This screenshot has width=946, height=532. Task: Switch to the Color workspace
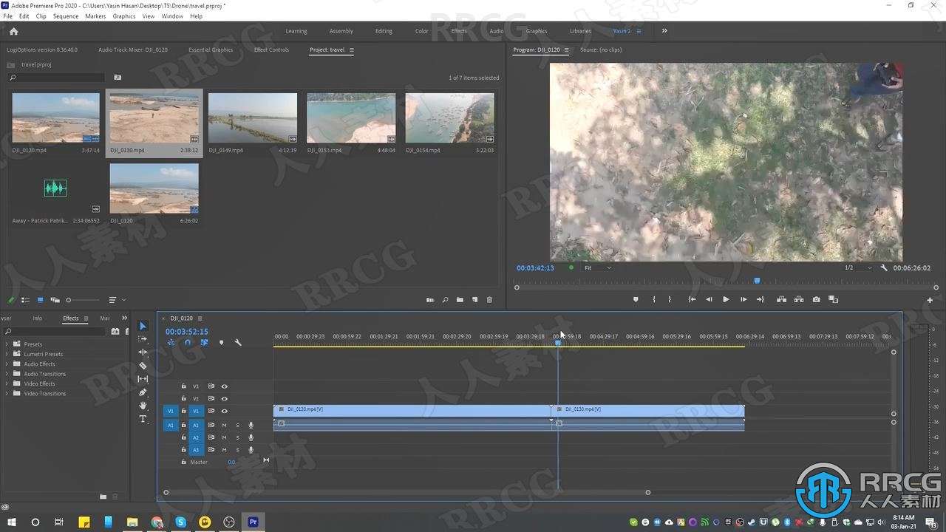[421, 31]
